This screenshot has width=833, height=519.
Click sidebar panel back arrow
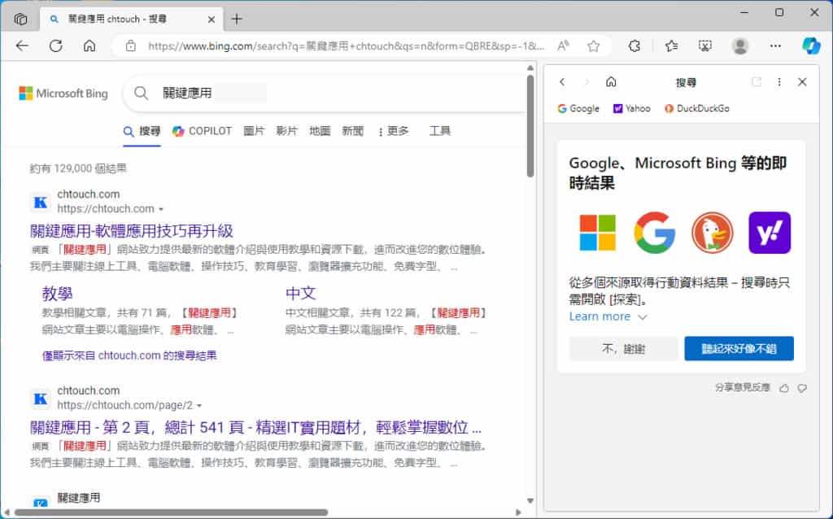click(562, 82)
